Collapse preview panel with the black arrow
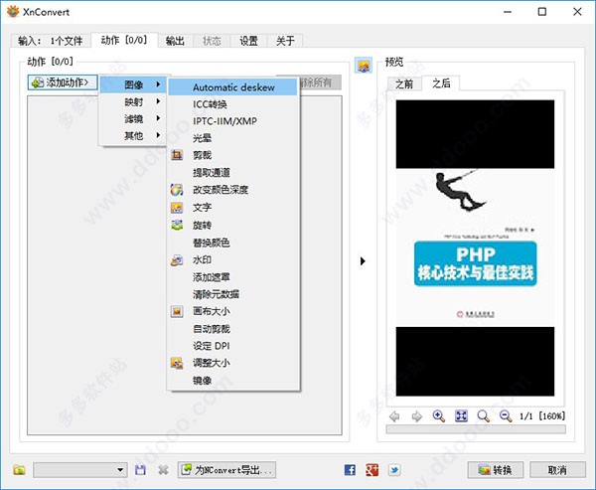Image resolution: width=596 pixels, height=490 pixels. 363,261
